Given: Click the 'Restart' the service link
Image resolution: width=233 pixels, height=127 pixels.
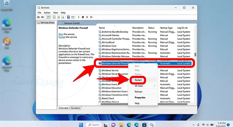Looking at the screenshot, I should coord(62,37).
